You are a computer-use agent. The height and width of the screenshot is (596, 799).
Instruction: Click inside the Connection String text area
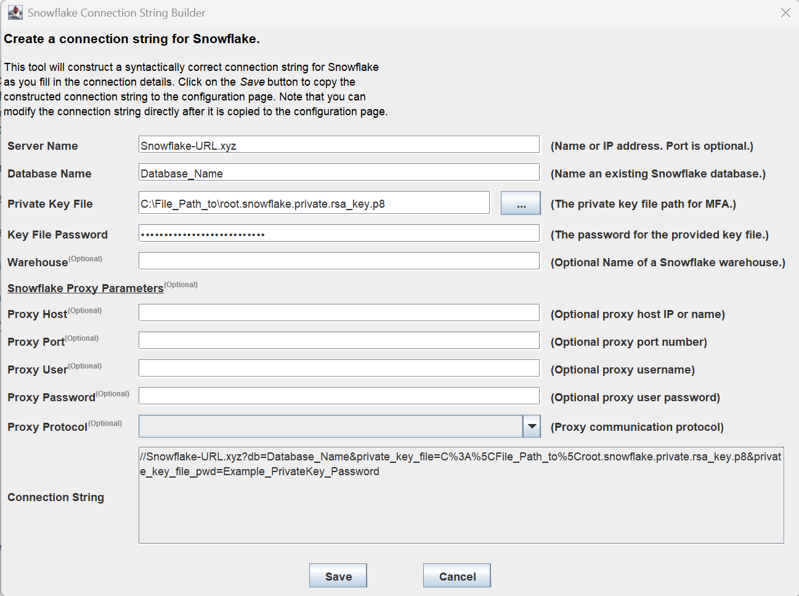pyautogui.click(x=461, y=496)
